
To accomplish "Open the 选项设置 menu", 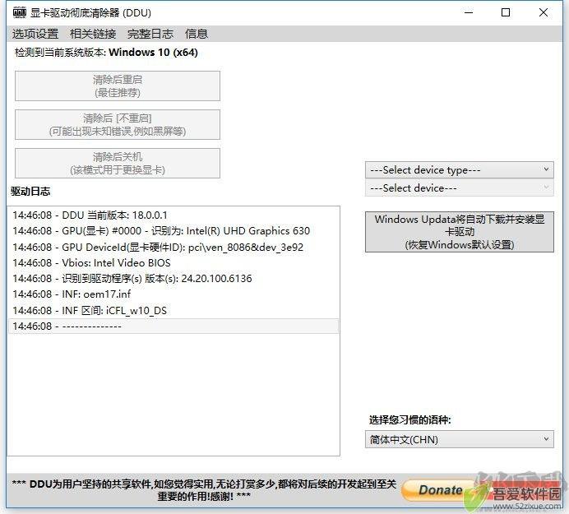I will tap(35, 34).
